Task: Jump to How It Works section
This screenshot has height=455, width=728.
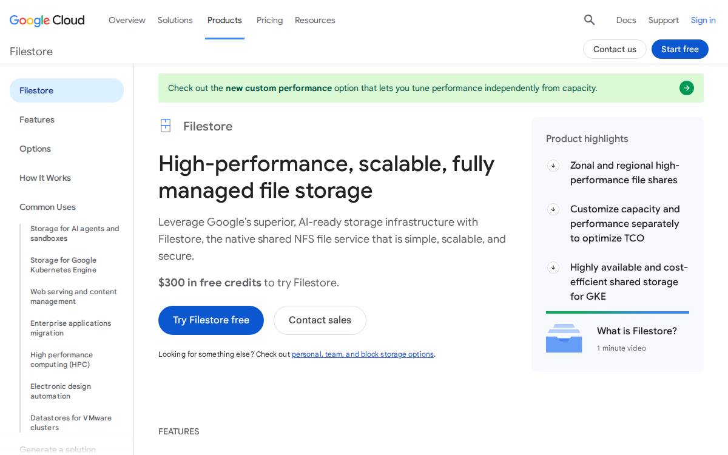Action: [x=45, y=178]
